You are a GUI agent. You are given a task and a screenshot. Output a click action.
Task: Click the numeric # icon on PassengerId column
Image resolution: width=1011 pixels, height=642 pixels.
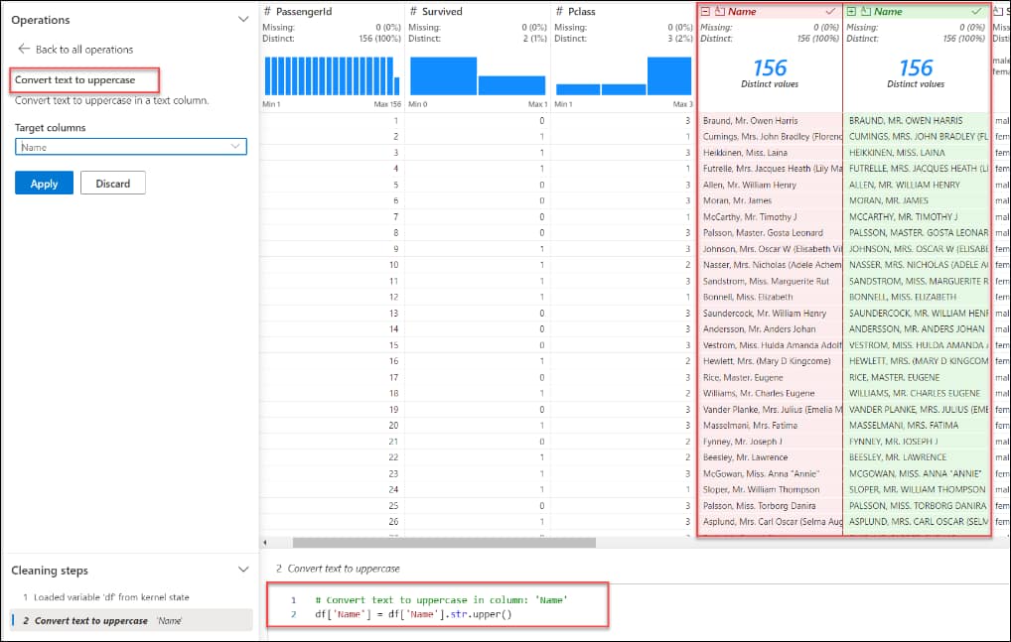pos(266,10)
